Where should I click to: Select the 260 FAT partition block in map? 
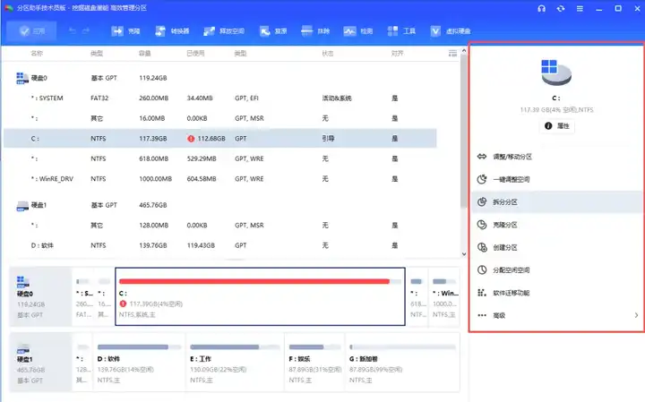point(84,296)
